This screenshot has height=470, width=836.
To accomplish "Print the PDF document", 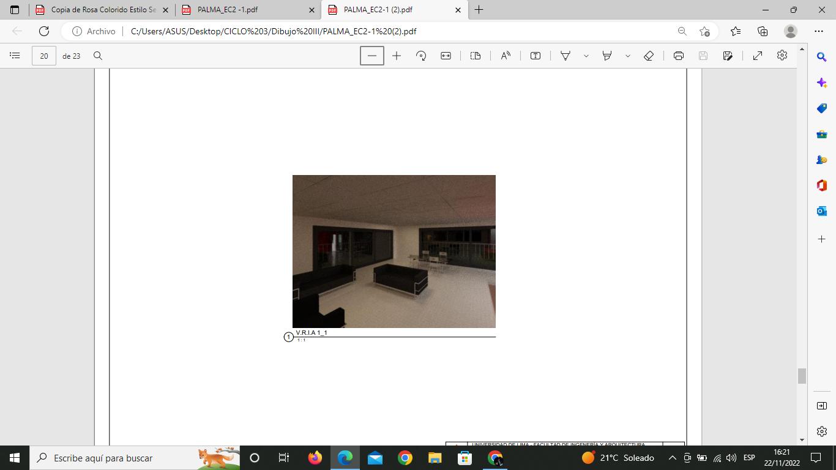I will (679, 56).
